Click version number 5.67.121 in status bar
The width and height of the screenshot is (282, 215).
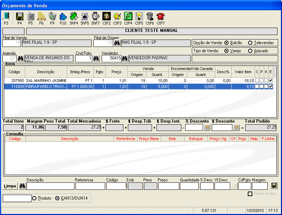click(209, 210)
